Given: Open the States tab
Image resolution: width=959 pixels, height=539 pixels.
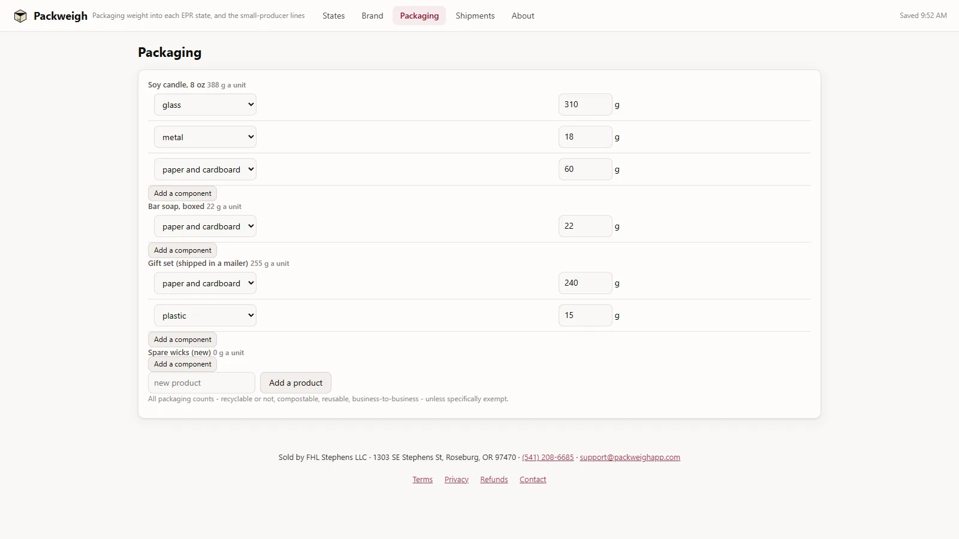Looking at the screenshot, I should click(x=333, y=16).
